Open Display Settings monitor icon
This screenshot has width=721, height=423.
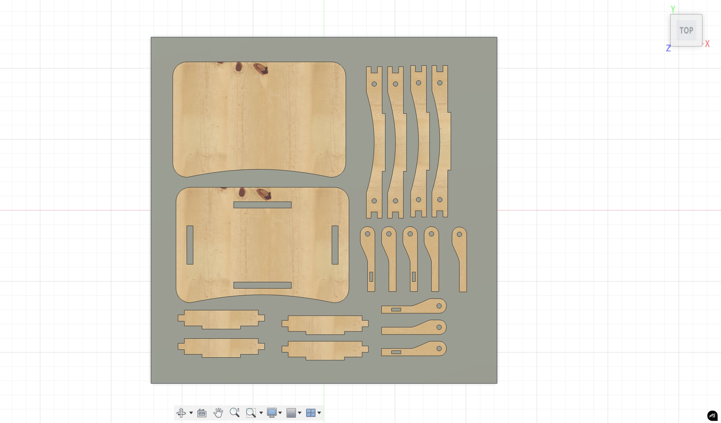click(x=272, y=413)
